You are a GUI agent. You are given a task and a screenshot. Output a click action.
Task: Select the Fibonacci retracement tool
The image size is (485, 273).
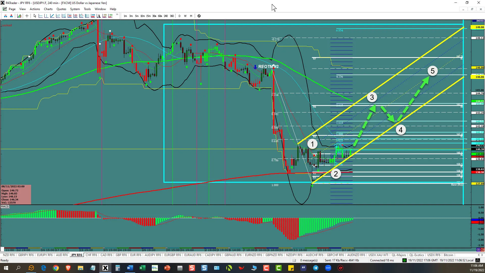69,16
